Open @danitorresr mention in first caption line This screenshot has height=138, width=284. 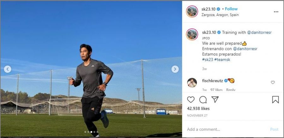click(259, 32)
